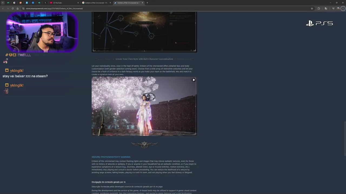Open the tab search dropdown arrow
This screenshot has height=194, width=346.
tap(3, 3)
